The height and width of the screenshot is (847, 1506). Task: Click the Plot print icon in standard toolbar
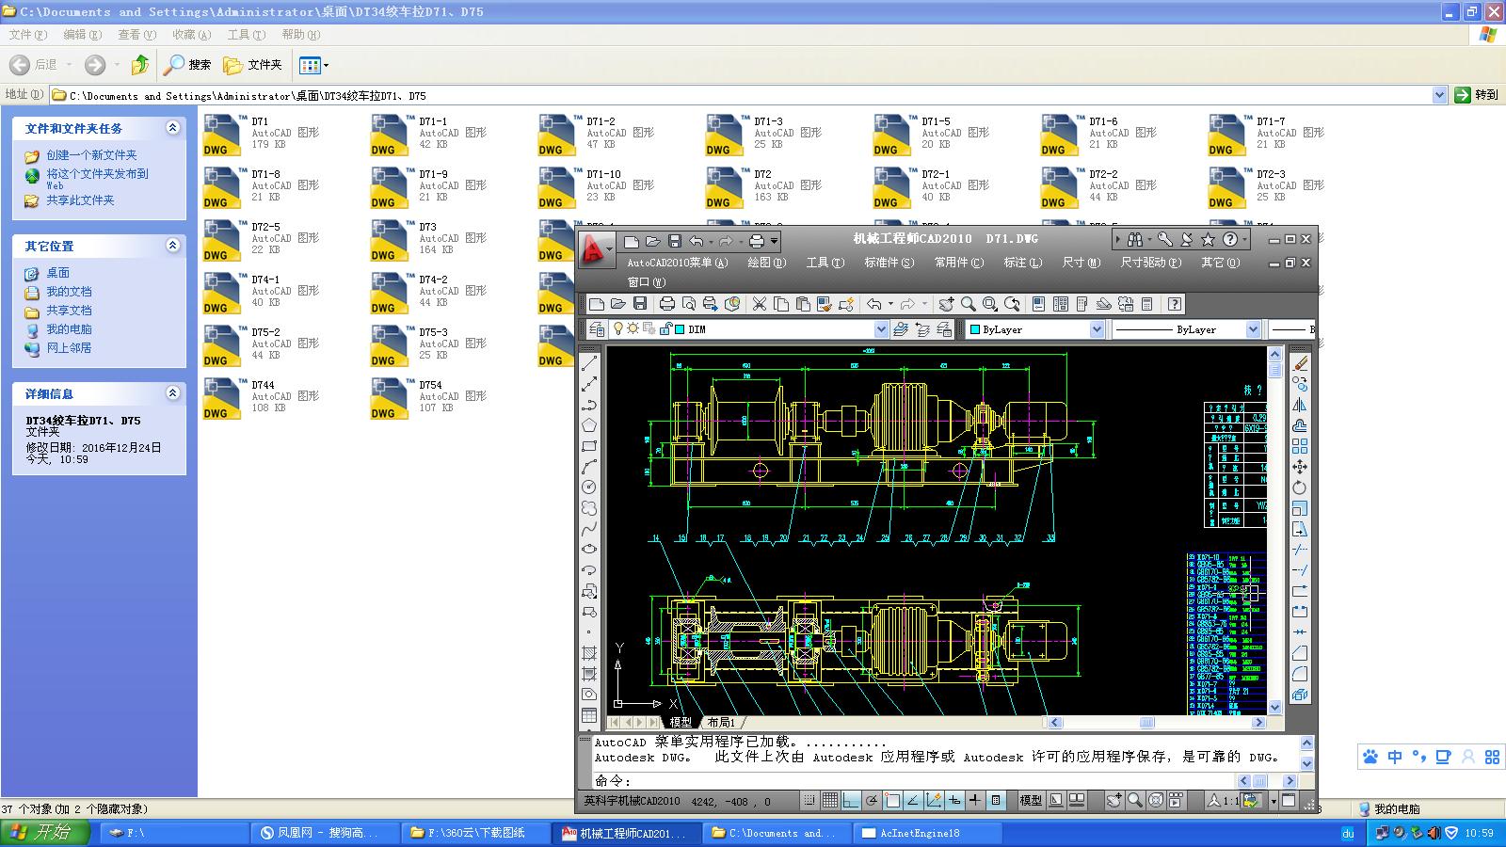point(667,304)
